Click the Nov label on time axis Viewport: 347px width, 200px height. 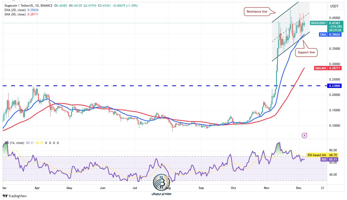click(267, 188)
